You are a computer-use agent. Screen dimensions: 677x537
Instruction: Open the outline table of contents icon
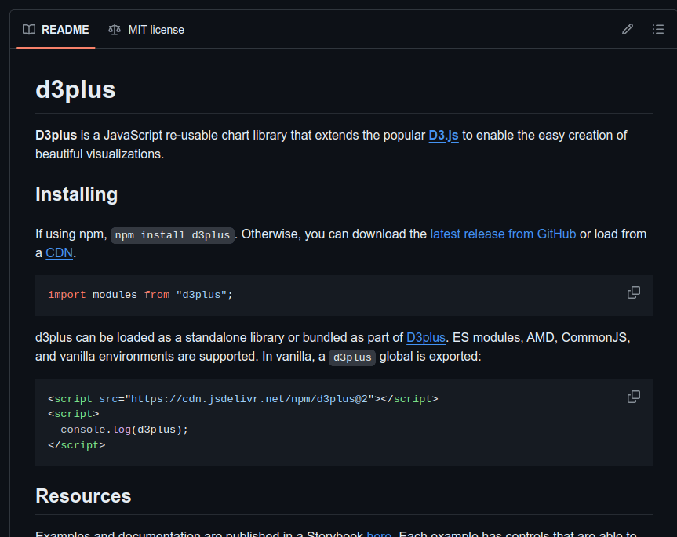click(658, 29)
